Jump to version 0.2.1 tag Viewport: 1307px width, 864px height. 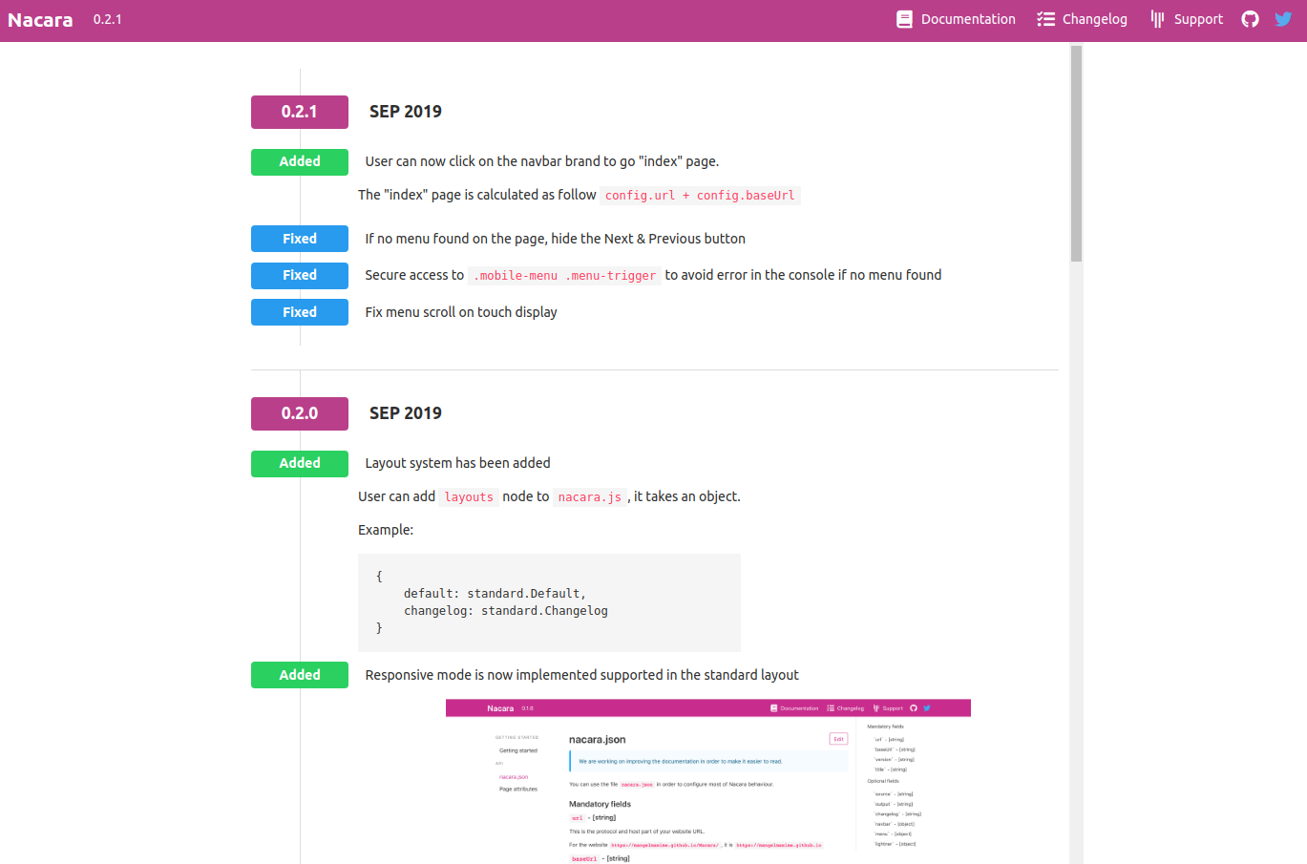click(300, 112)
